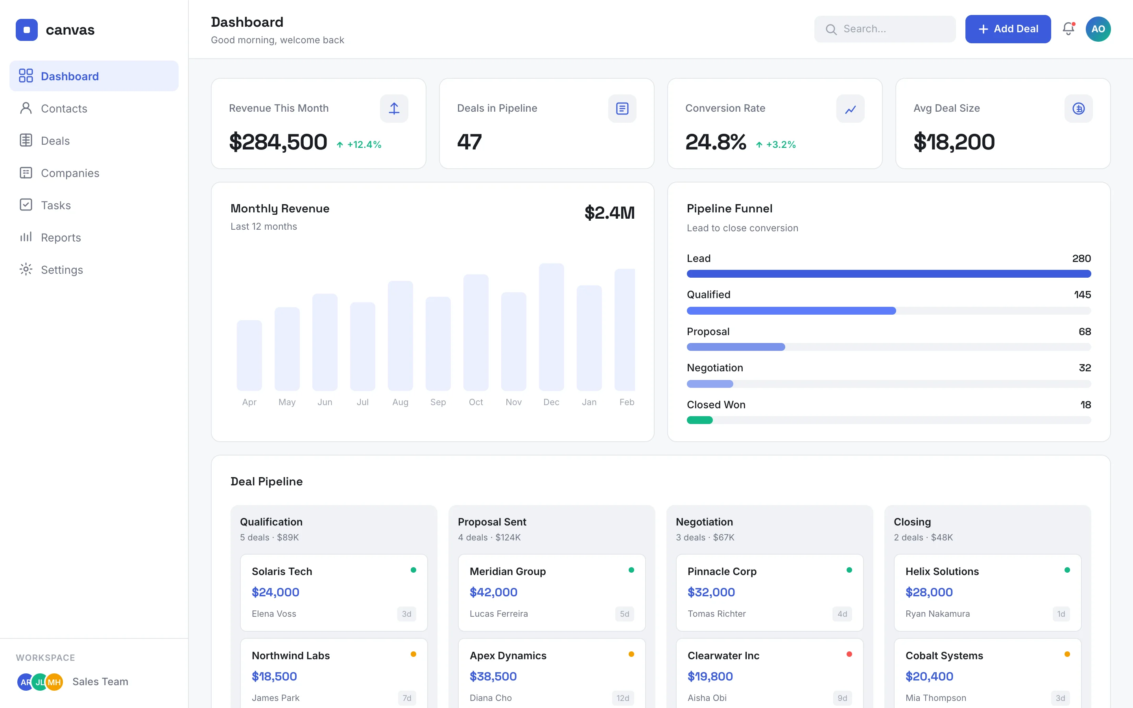Click the Avg Deal Size dollar icon
Viewport: 1133px width, 708px height.
[1079, 109]
